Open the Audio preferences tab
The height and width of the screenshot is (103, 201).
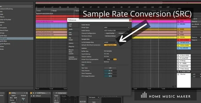[x=73, y=29]
